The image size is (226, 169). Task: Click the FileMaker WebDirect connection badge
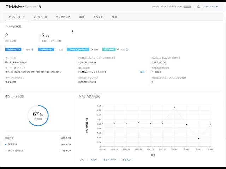78,49
